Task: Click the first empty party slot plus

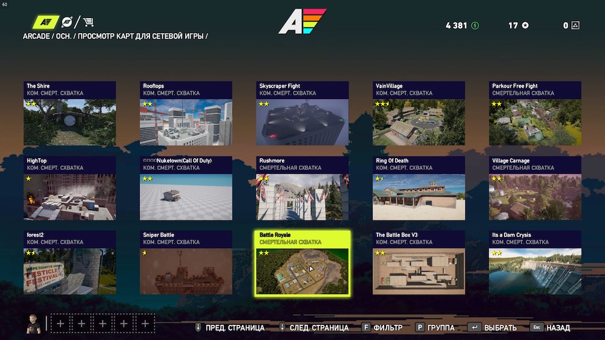Action: coord(60,324)
